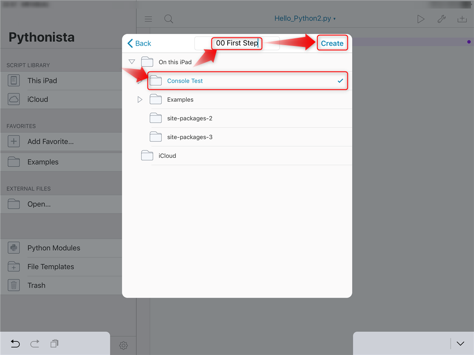The image size is (474, 355).
Task: Click the new tab plus icon
Action: (x=462, y=19)
